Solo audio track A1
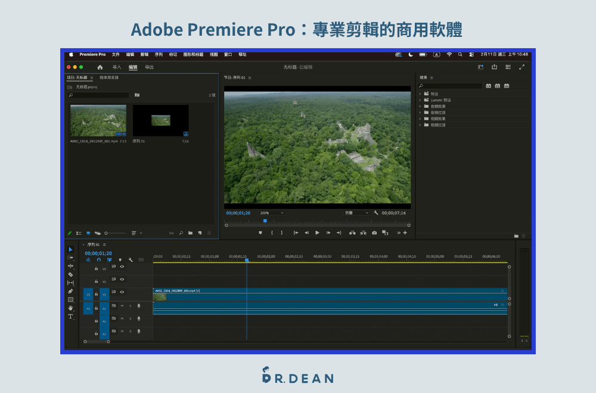This screenshot has height=393, width=596. 131,305
